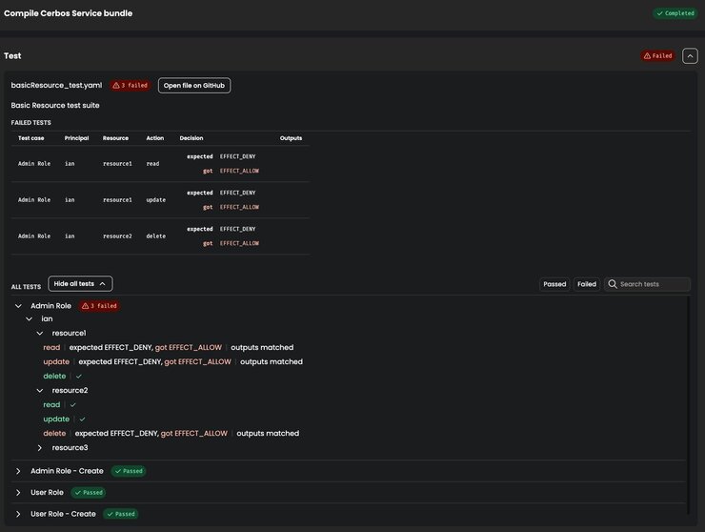The width and height of the screenshot is (705, 532).
Task: Click the Failed status badge in Test header
Action: tap(657, 56)
